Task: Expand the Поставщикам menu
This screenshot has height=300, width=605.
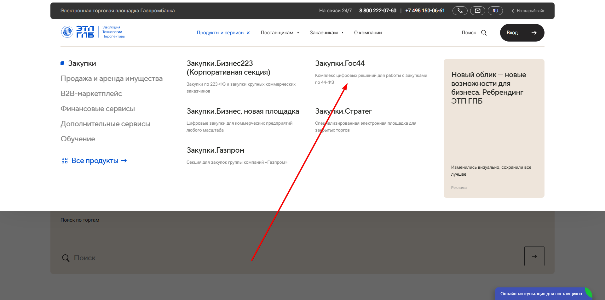Action: click(280, 33)
